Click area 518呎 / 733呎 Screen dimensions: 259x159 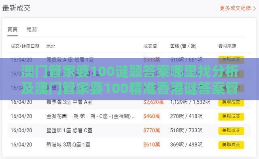click(x=186, y=131)
